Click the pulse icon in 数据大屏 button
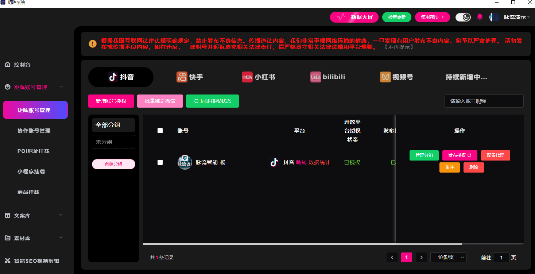Screen dimensions: 535x274 [x=342, y=17]
